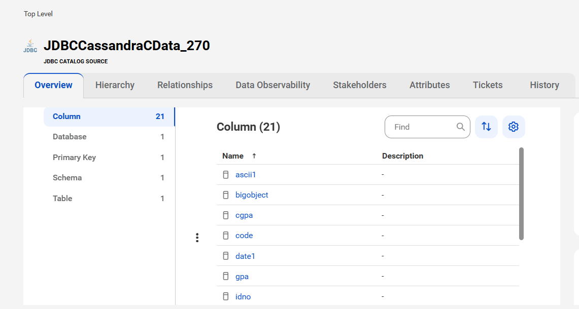Open the vertical three-dot menu
Viewport: 579px width, 309px height.
197,238
